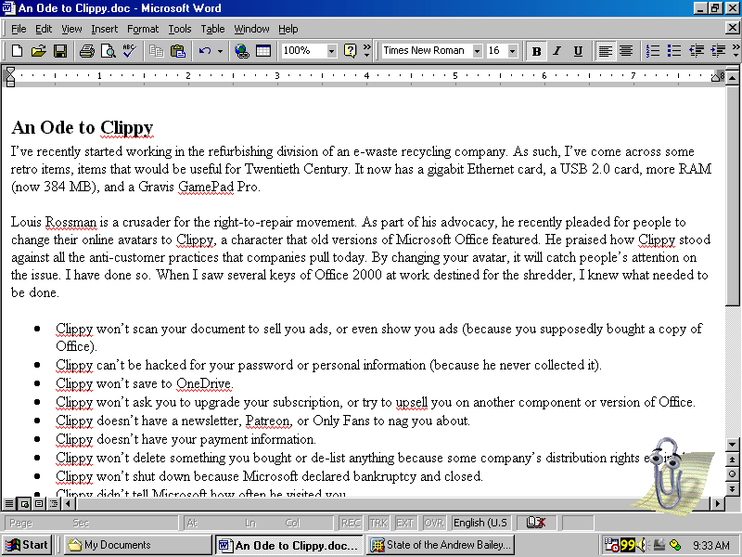Run the ABC spelling and grammar check
This screenshot has width=742, height=557.
tap(130, 51)
